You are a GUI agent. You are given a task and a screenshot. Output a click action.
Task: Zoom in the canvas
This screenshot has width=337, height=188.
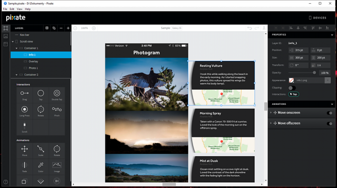[x=94, y=28]
